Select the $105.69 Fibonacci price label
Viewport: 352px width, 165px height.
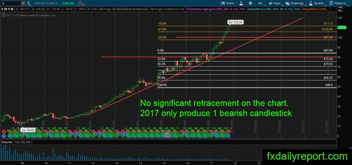coord(327,29)
